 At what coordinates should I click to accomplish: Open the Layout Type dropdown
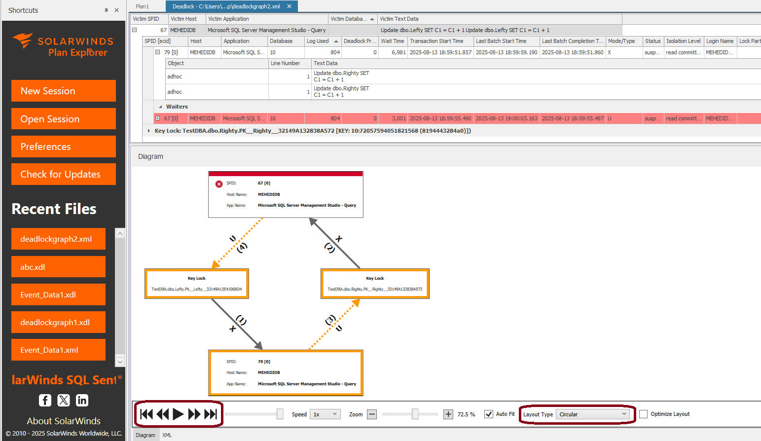click(592, 414)
